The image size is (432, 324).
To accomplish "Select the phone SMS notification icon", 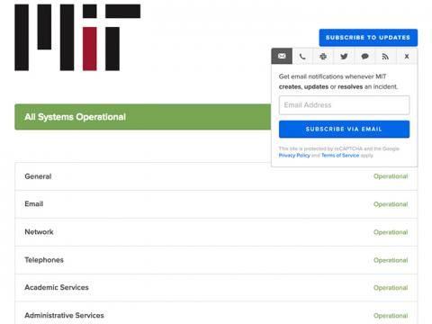I will coord(302,56).
